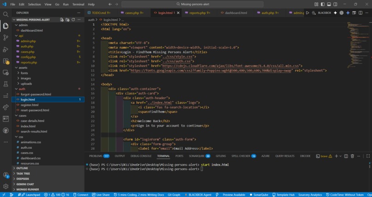
Task: Click the white sparkle icon beside BLACKBOX
Action: [x=335, y=13]
